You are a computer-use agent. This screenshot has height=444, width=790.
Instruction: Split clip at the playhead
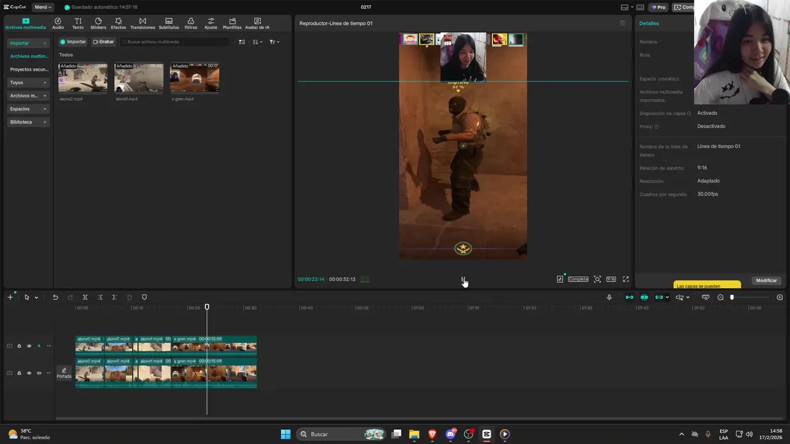(85, 297)
